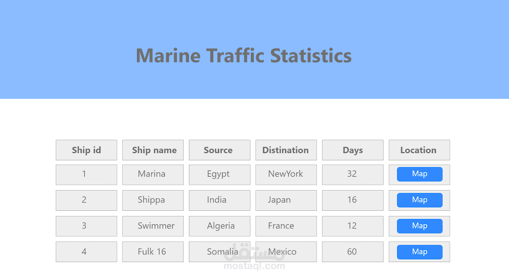Click the 32 days cell

352,174
